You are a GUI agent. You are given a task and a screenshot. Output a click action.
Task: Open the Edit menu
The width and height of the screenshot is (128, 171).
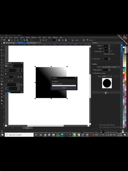(6, 37)
